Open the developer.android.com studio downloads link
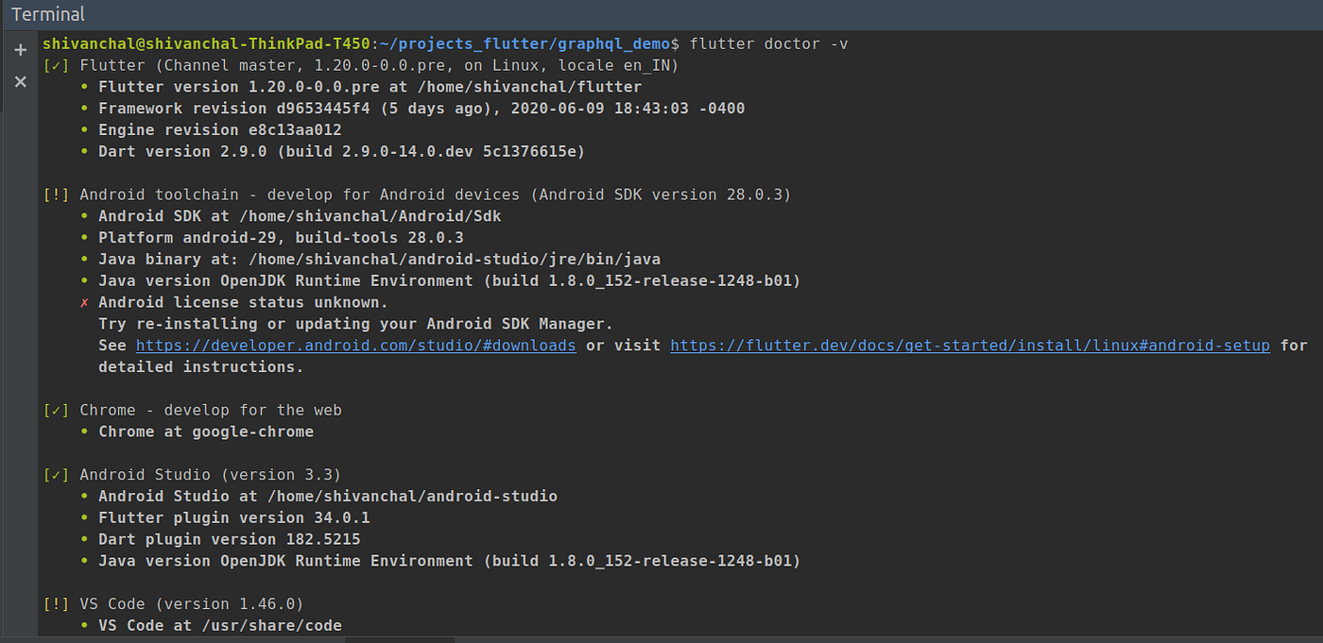Image resolution: width=1323 pixels, height=643 pixels. (x=356, y=346)
